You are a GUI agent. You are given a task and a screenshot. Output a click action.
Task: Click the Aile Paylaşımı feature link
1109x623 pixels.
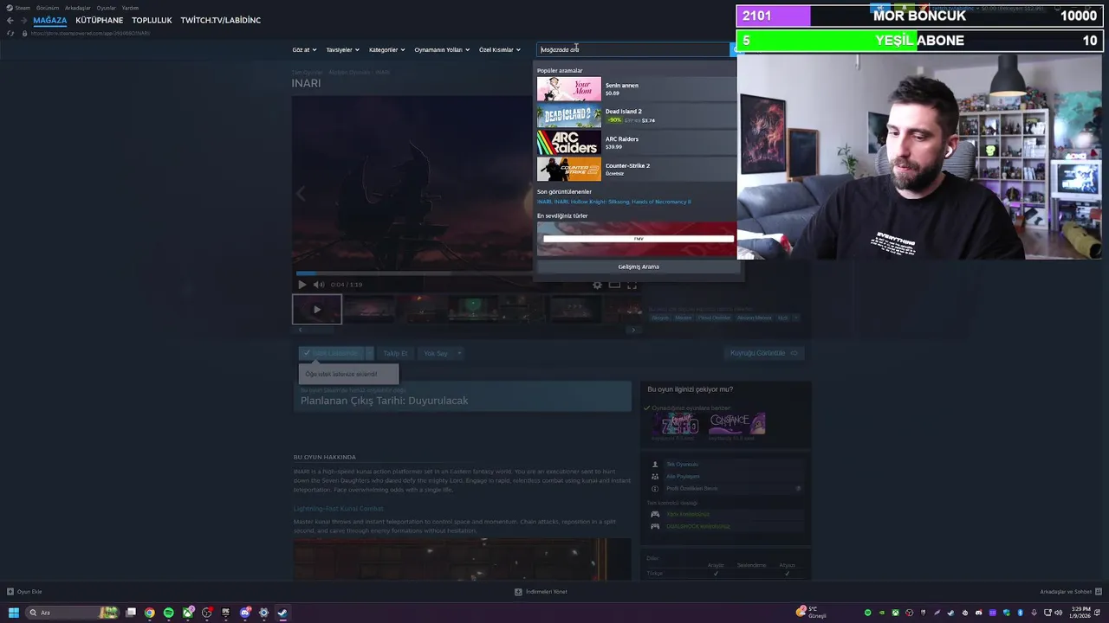click(683, 477)
